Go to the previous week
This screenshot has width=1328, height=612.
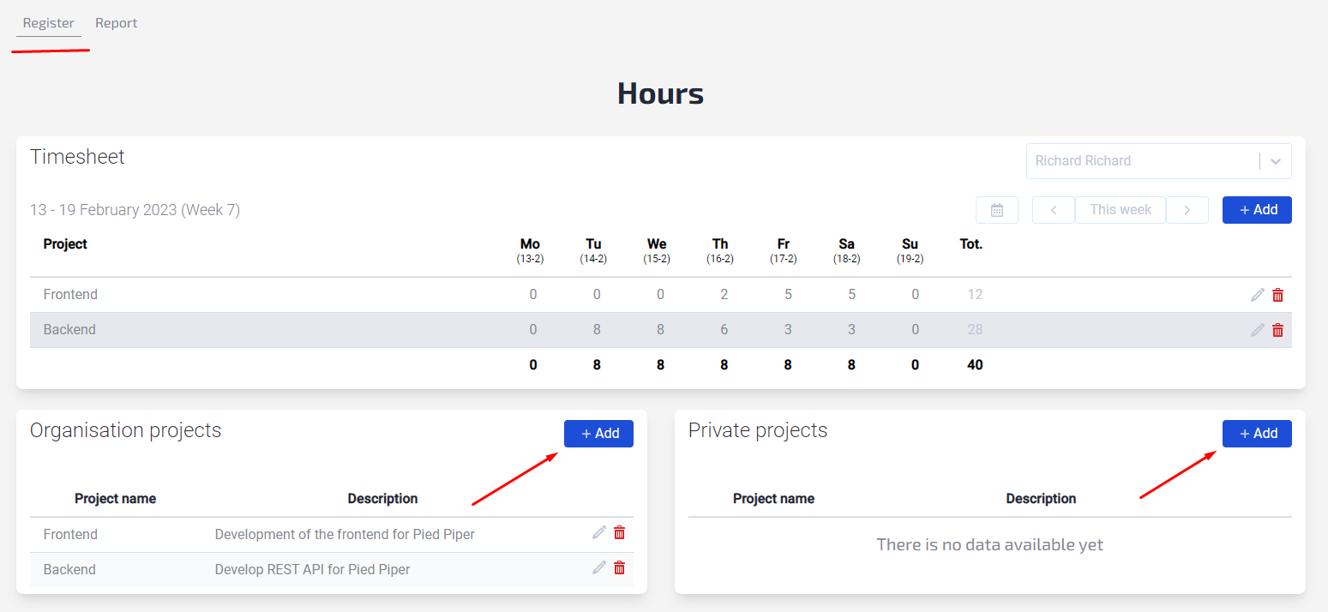click(x=1053, y=210)
